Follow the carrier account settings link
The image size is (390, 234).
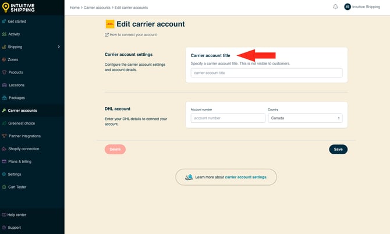(246, 177)
